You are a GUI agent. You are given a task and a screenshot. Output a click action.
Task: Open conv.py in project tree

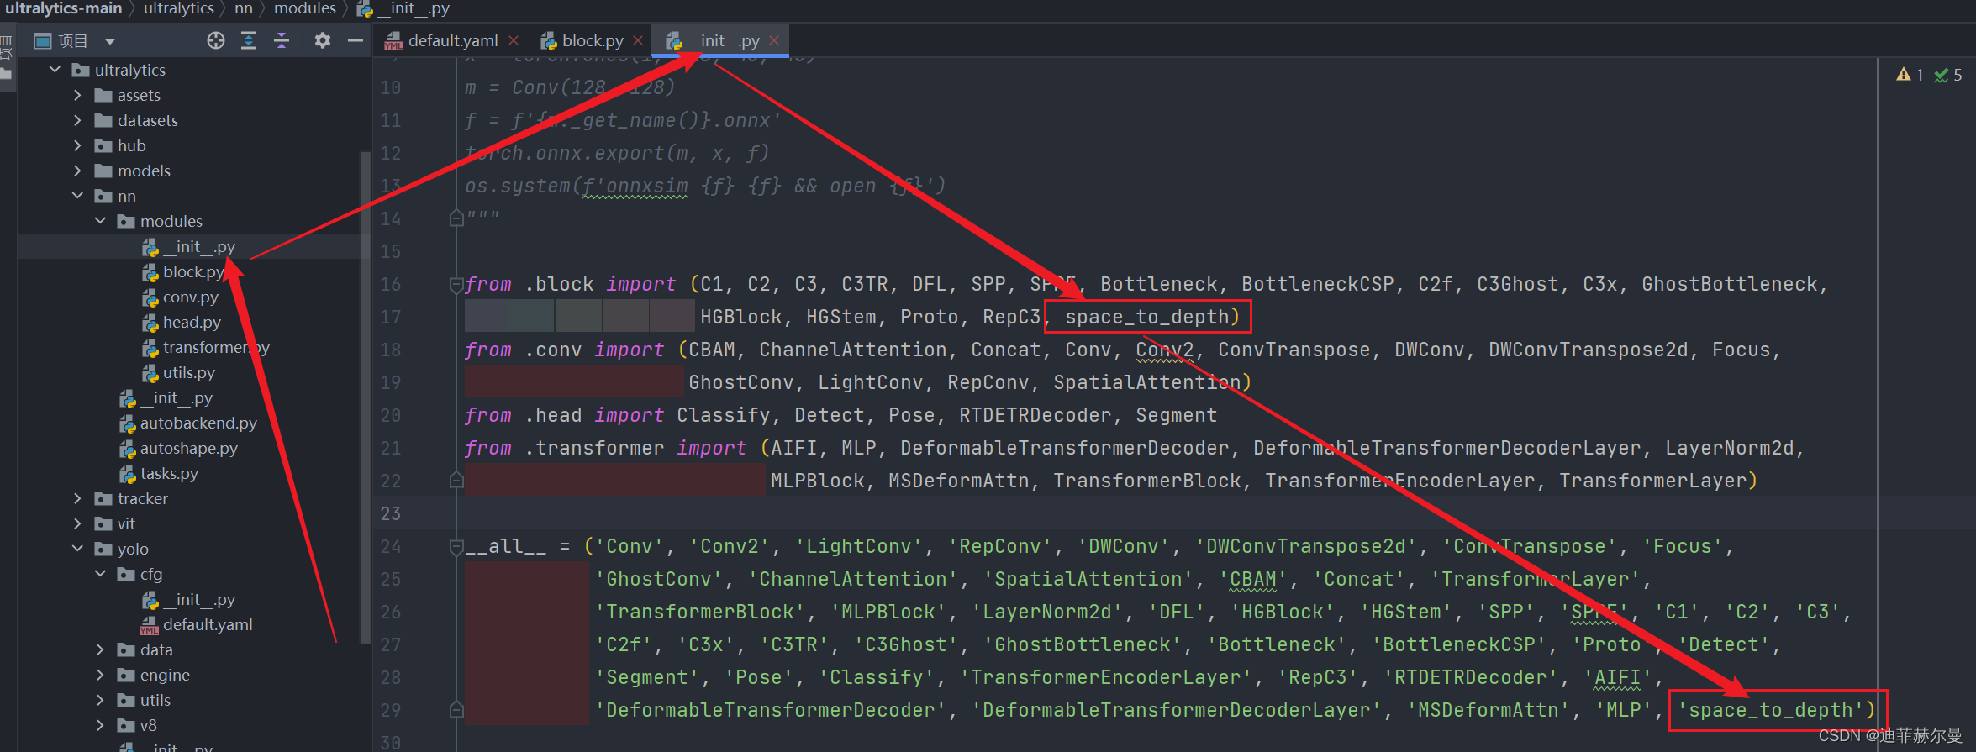[x=190, y=297]
